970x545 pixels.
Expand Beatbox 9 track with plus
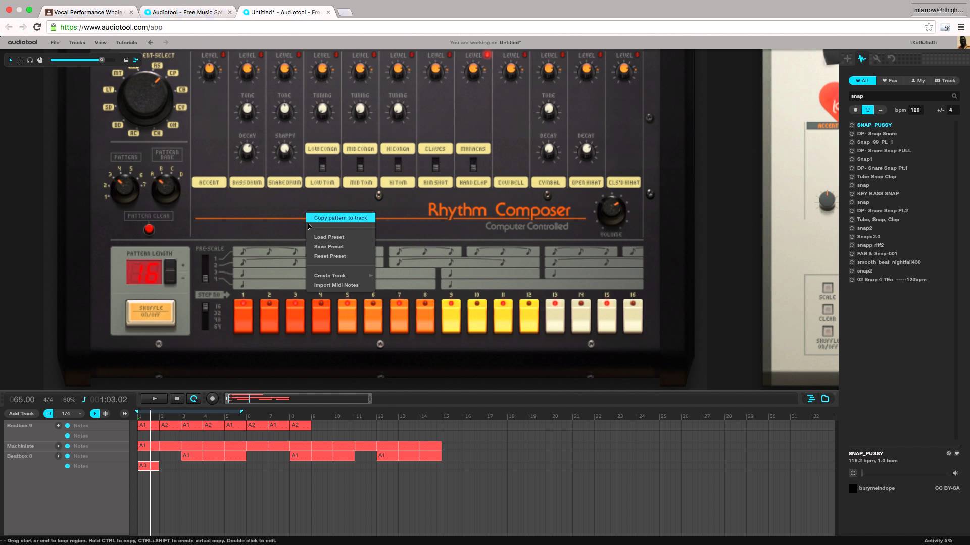[x=58, y=426]
